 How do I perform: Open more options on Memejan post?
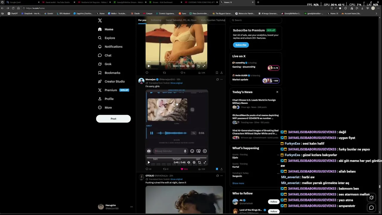pos(221,79)
